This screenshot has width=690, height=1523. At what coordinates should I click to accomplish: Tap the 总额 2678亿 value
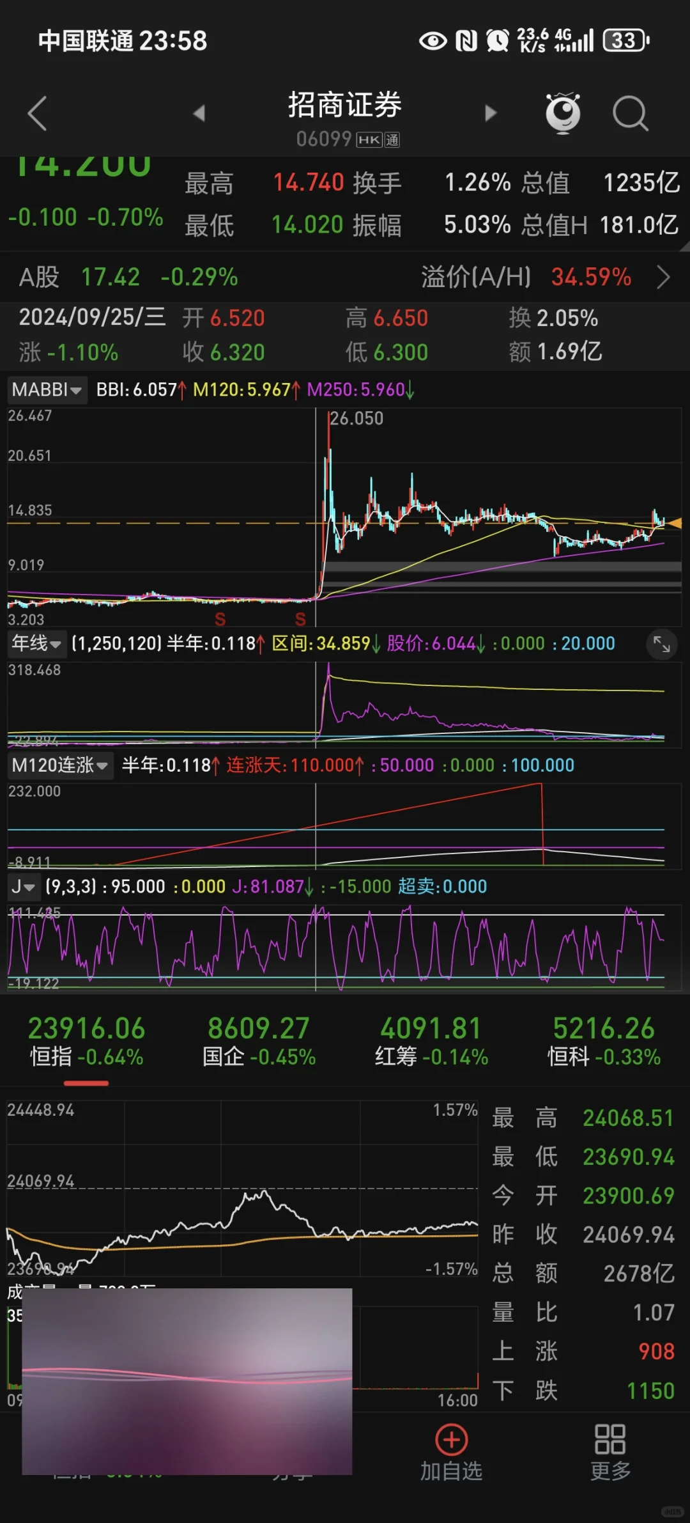(x=640, y=1274)
